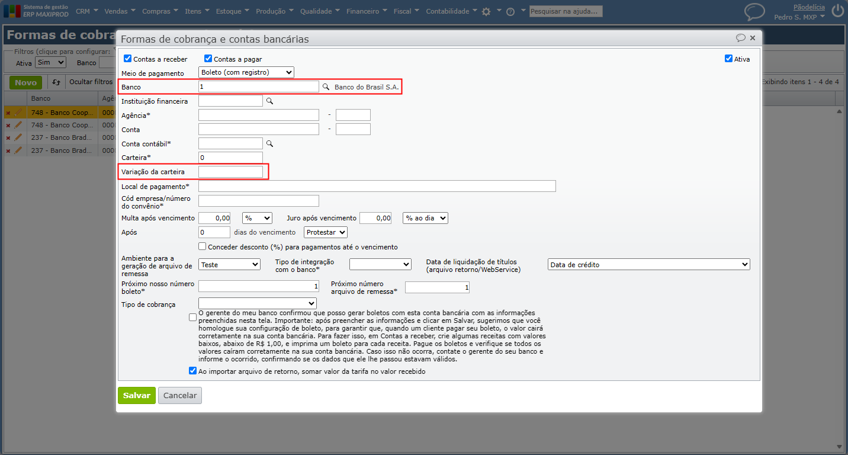Screen dimensions: 848x455
Task: Open the Ambiente remessa 'Teste' dropdown
Action: pyautogui.click(x=230, y=264)
